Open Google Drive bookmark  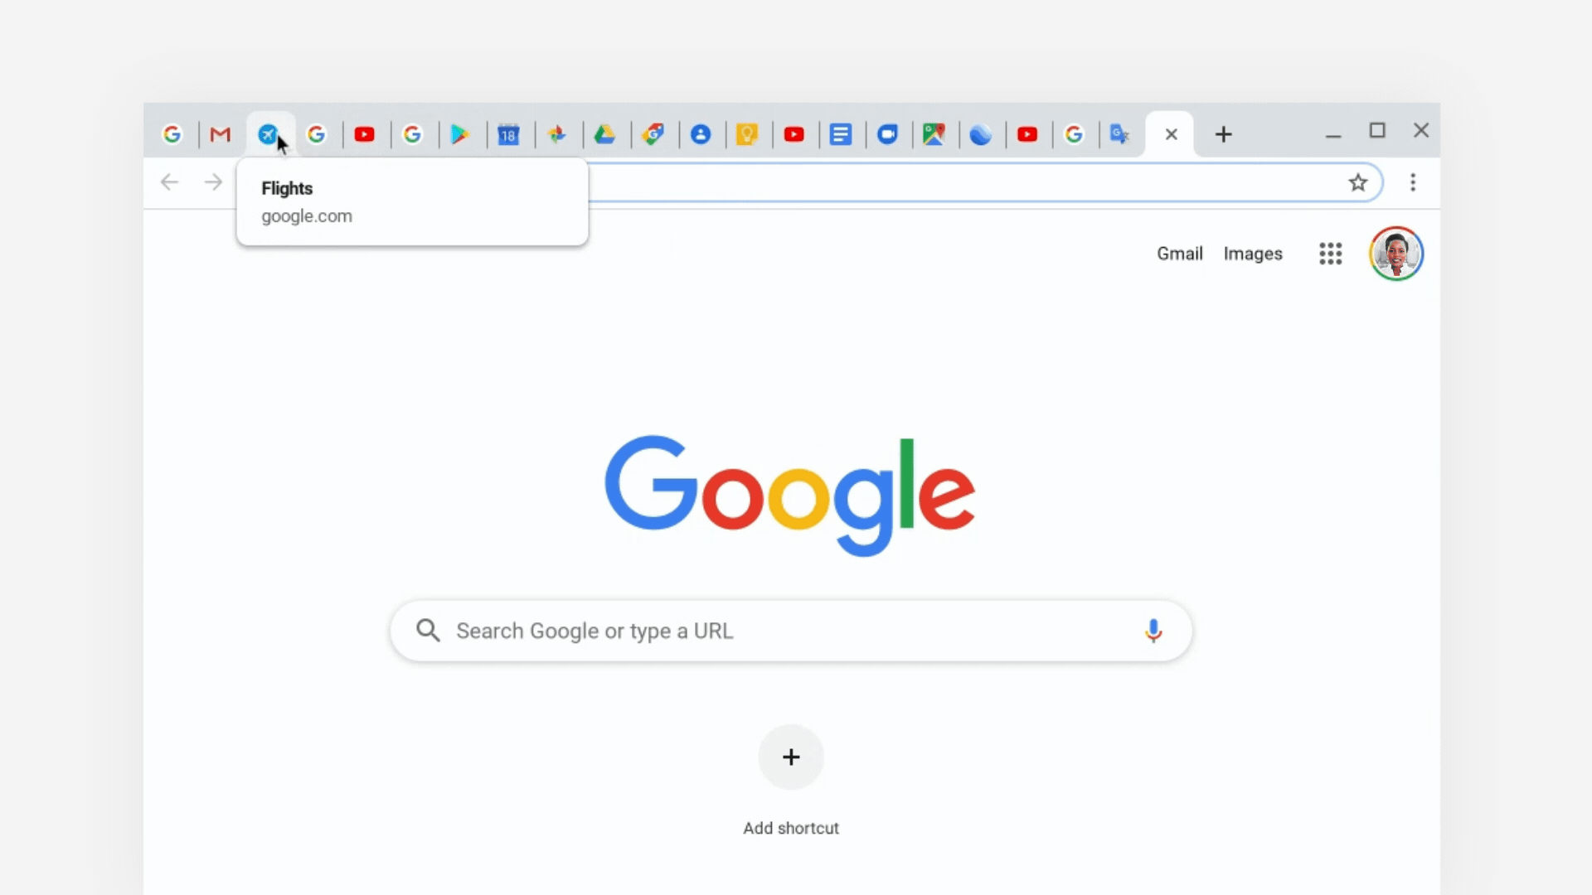pyautogui.click(x=606, y=133)
